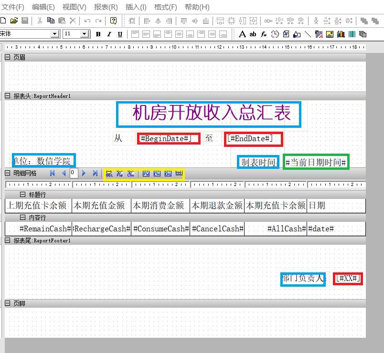Insert a chart using the chart icon
Viewport: 384px width, 353px height.
click(341, 34)
